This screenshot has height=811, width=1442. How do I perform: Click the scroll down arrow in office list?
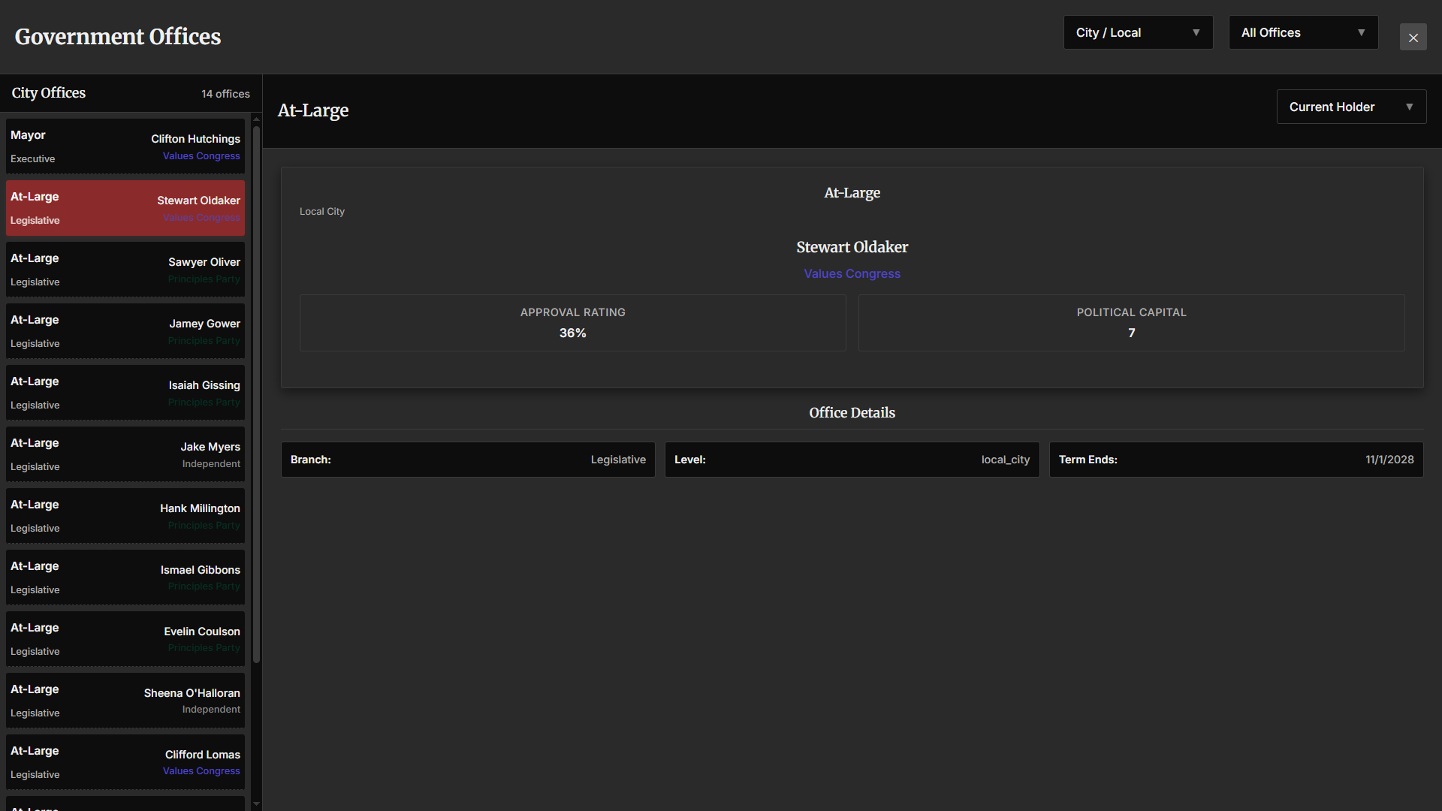pyautogui.click(x=256, y=804)
